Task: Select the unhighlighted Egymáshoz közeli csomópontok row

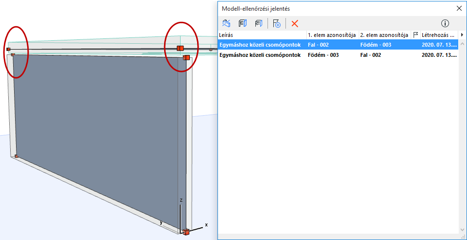Action: [338, 55]
